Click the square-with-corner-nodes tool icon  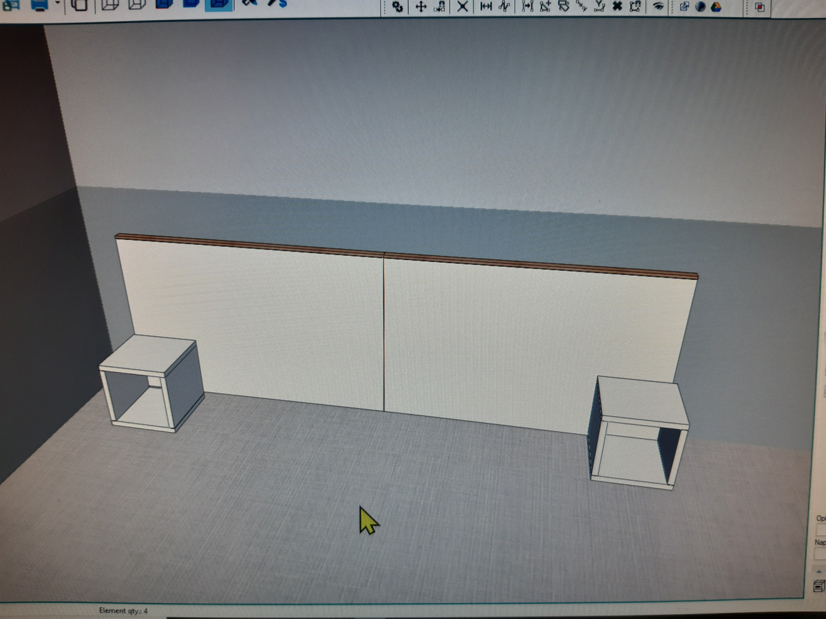pos(635,7)
